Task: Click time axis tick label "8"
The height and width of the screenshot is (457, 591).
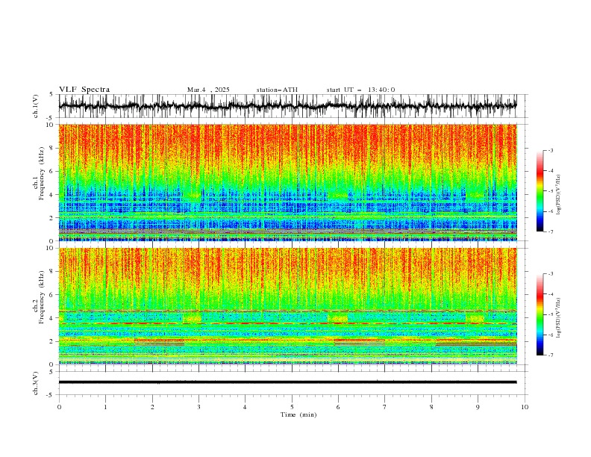Action: coord(431,407)
